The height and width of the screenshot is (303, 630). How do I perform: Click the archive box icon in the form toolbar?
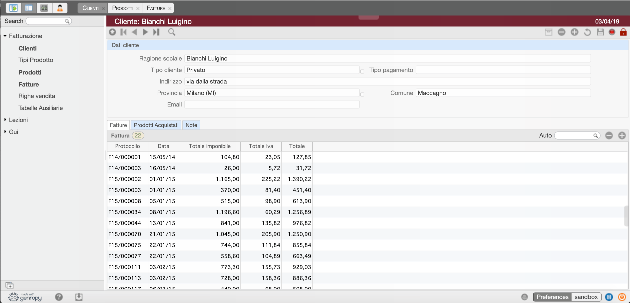click(x=549, y=32)
